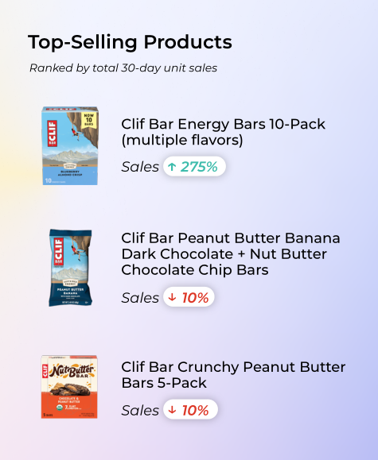Click the 275% sales increase badge

[195, 167]
